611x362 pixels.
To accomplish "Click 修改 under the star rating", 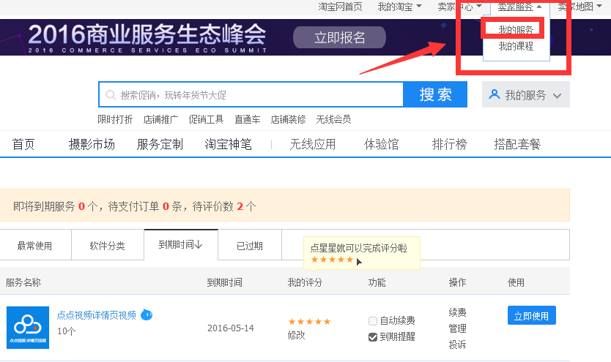I will tap(296, 335).
